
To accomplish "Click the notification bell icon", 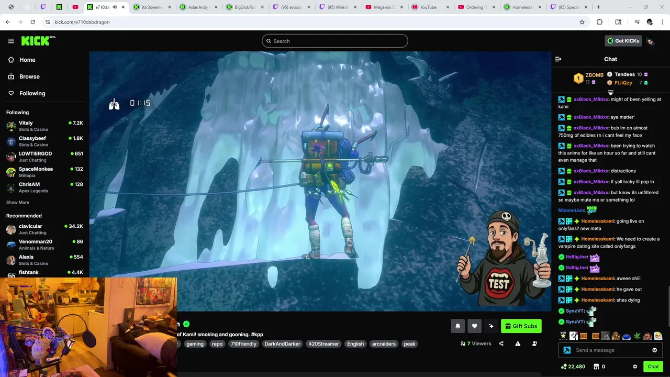I will (x=457, y=326).
